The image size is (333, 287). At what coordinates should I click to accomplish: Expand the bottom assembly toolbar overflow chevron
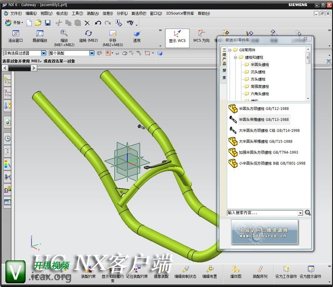tap(329, 266)
